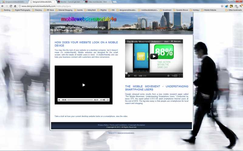
Task: Select the active designamobilewebsite4u tab
Action: click(42, 2)
